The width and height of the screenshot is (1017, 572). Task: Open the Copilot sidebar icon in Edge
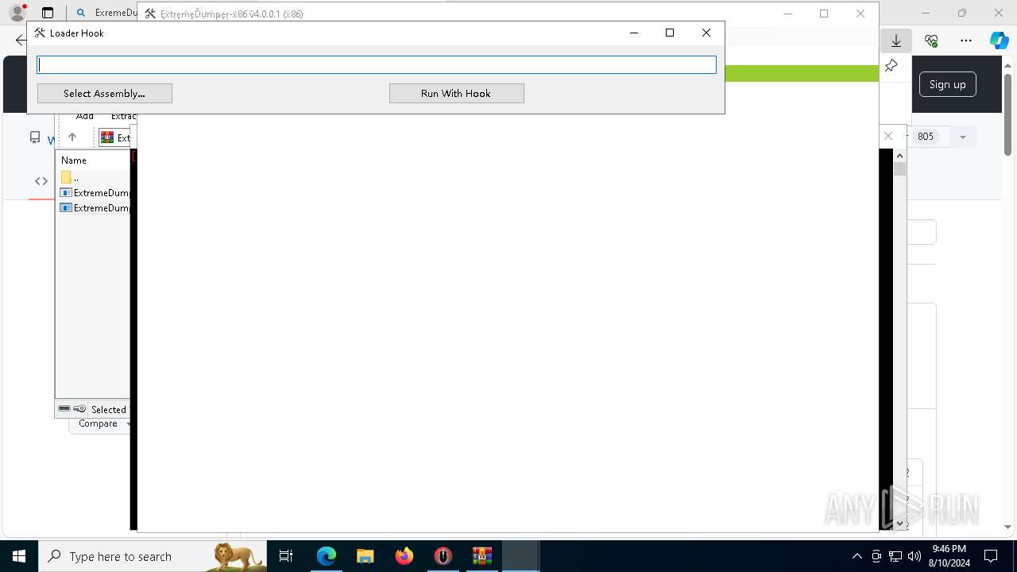pyautogui.click(x=1000, y=41)
